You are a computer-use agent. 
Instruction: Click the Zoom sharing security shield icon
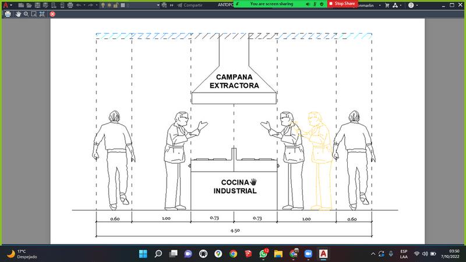click(x=322, y=4)
